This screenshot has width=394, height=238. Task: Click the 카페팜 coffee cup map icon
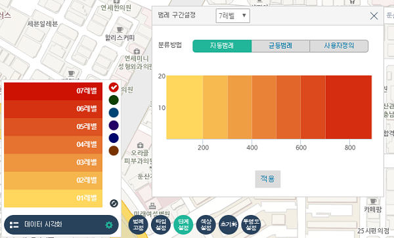coord(373,201)
